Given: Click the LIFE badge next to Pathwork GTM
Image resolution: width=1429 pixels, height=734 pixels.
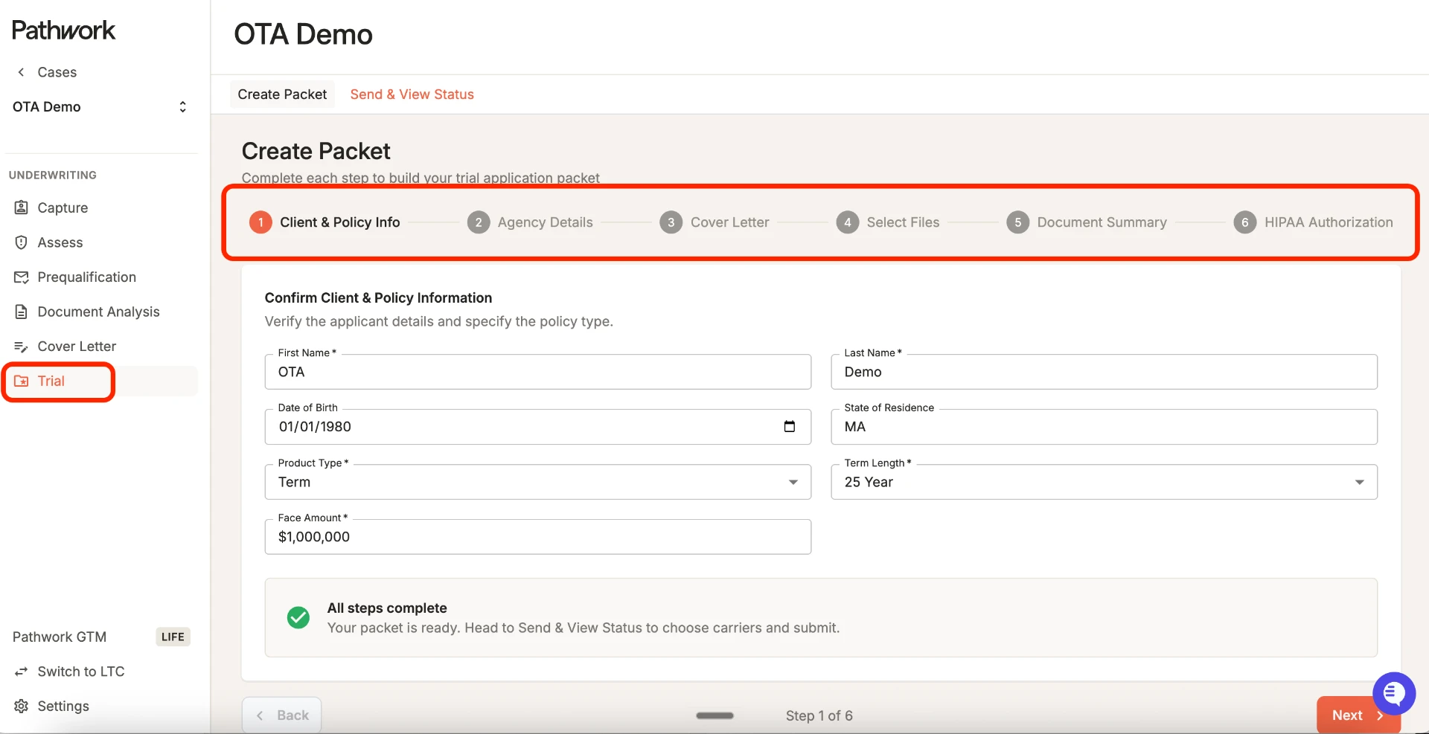Looking at the screenshot, I should [173, 637].
